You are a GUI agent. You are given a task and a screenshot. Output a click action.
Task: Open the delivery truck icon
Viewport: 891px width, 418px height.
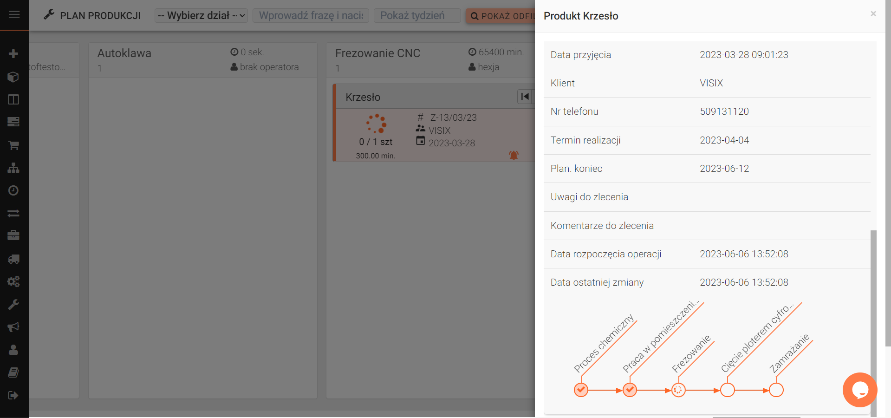(x=13, y=259)
